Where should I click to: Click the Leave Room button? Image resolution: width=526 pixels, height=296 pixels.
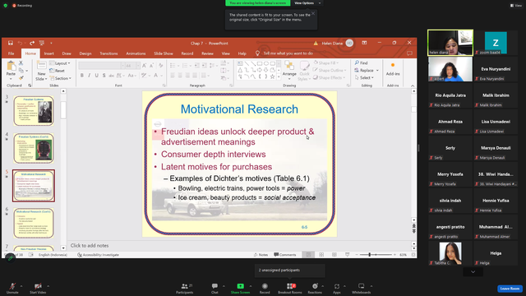pyautogui.click(x=510, y=289)
